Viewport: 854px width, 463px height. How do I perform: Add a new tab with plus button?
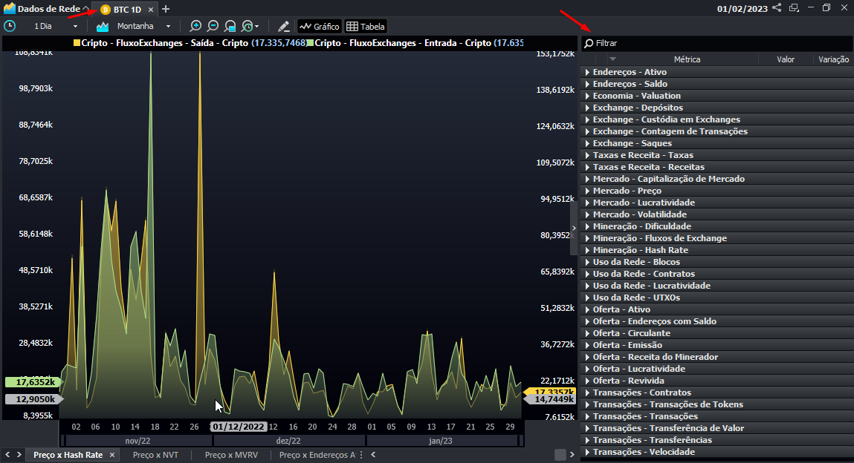click(166, 9)
